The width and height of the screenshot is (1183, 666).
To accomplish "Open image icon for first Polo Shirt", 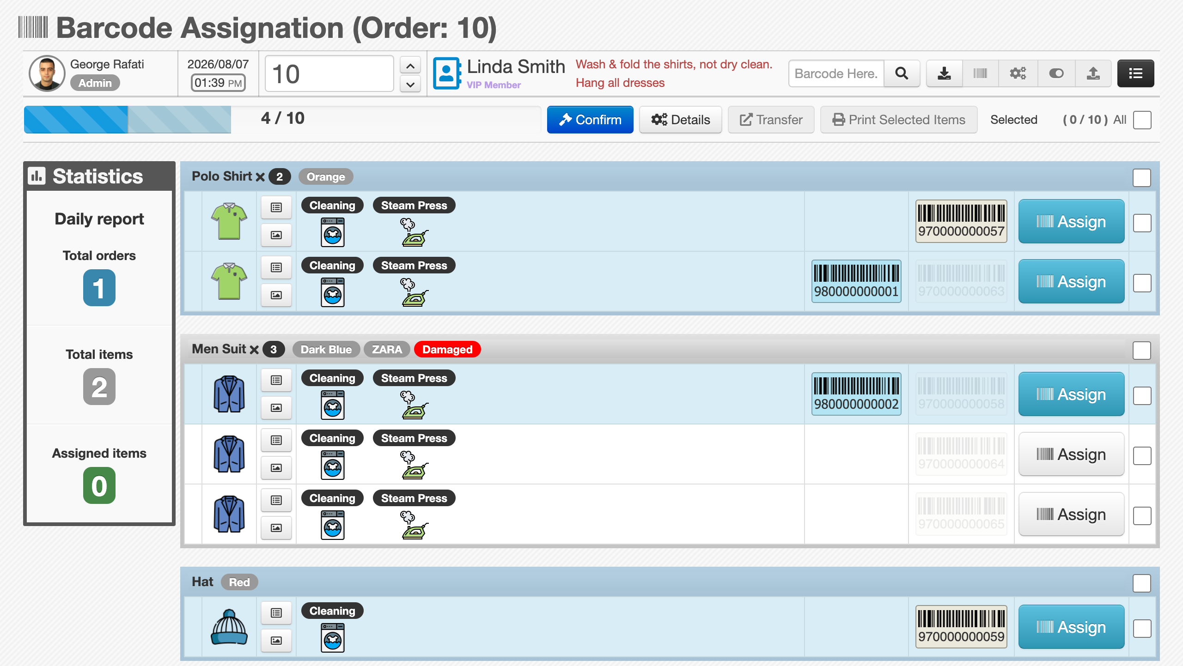I will coord(276,235).
